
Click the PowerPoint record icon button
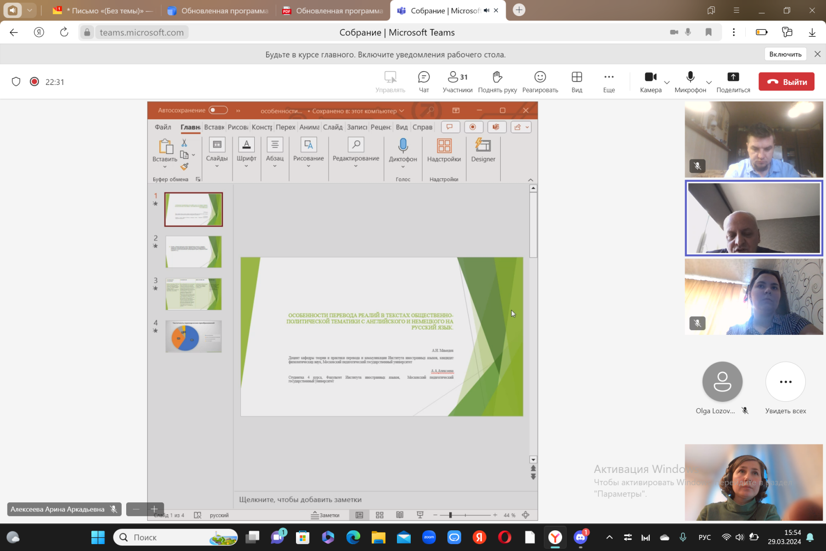tap(473, 127)
